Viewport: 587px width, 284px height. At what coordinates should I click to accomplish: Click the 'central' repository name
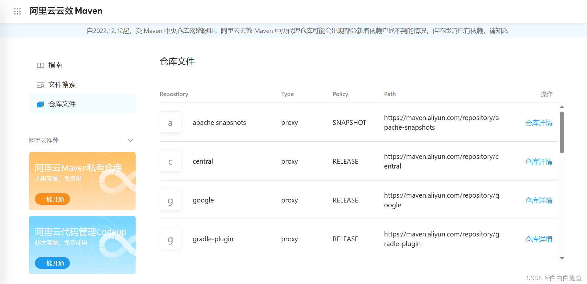(203, 161)
